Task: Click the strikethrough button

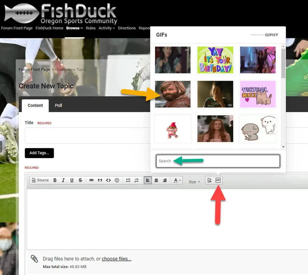Action: [80, 180]
